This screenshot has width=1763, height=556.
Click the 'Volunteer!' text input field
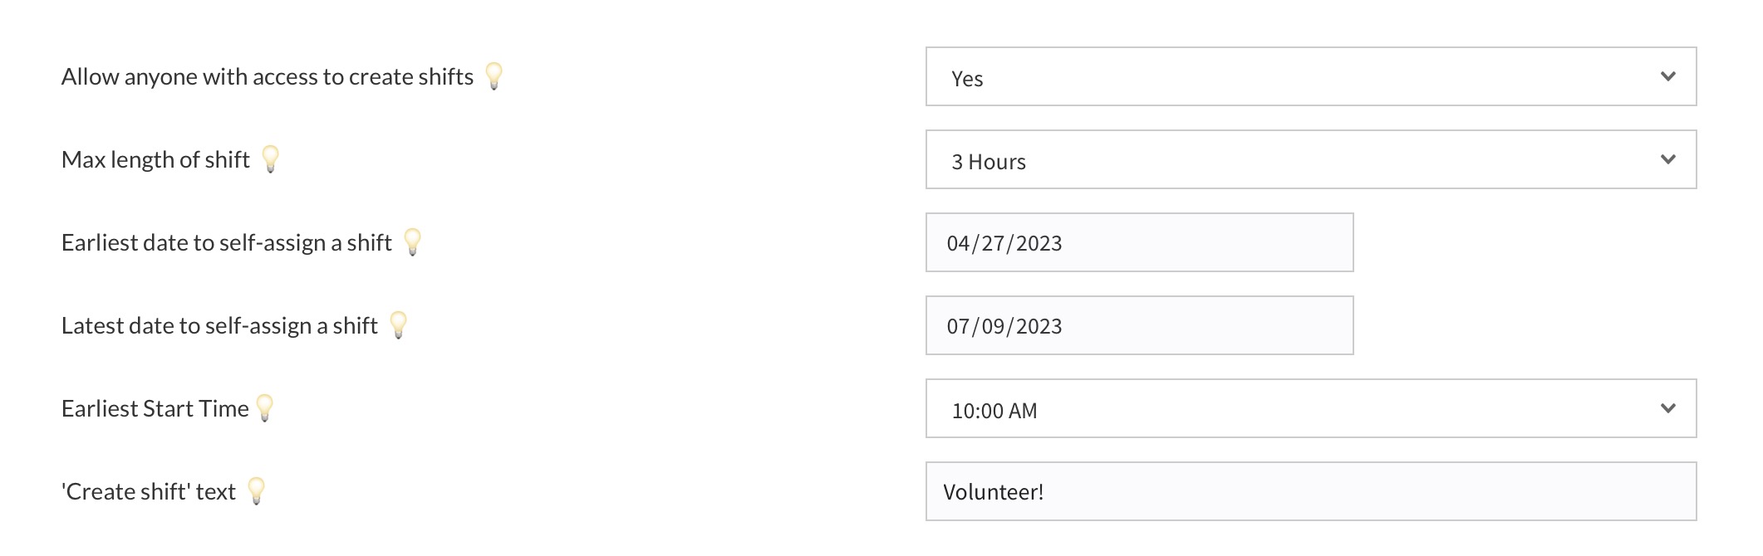(x=1310, y=492)
